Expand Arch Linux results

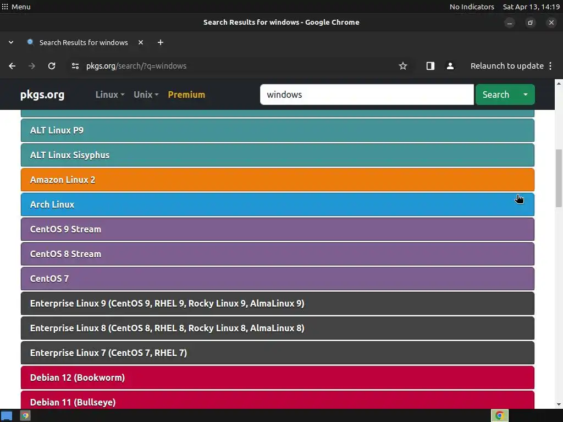(278, 204)
